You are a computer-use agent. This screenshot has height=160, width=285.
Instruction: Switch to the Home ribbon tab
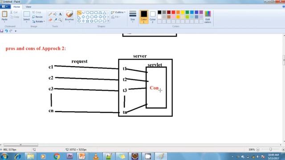[x=17, y=7]
